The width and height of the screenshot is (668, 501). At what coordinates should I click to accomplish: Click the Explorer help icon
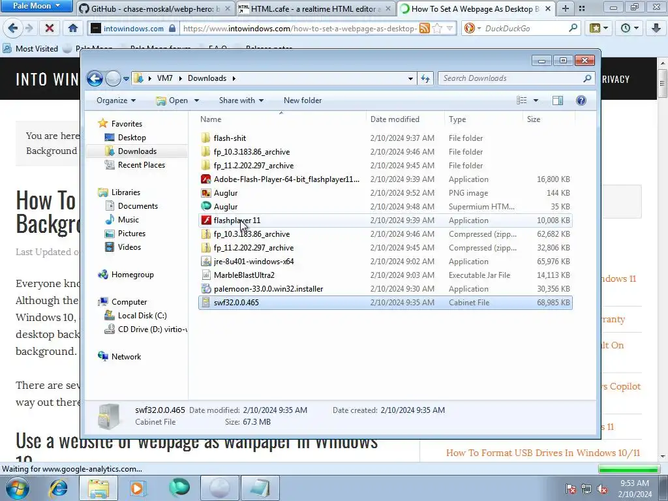coord(581,100)
